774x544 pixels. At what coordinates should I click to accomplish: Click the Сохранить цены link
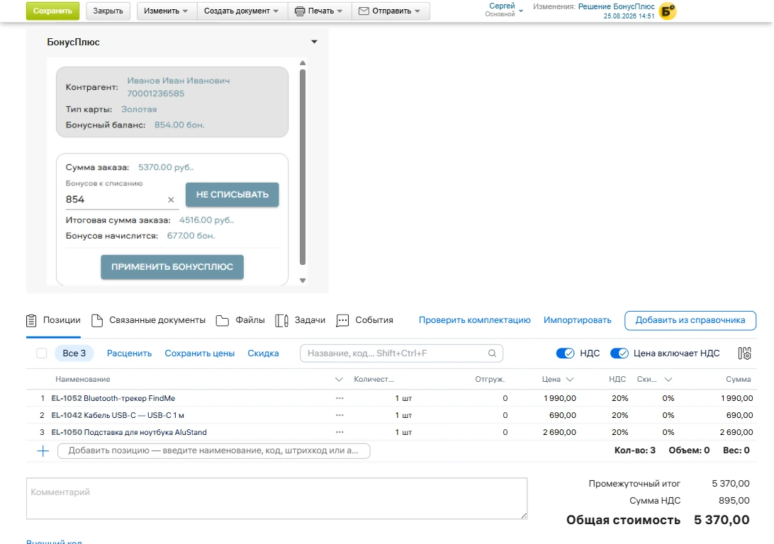(x=199, y=353)
